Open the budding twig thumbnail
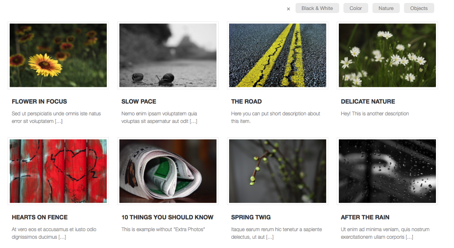This screenshot has width=454, height=248. [x=278, y=171]
